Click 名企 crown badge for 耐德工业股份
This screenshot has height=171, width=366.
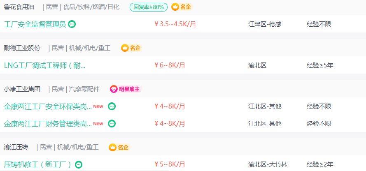(x=131, y=48)
